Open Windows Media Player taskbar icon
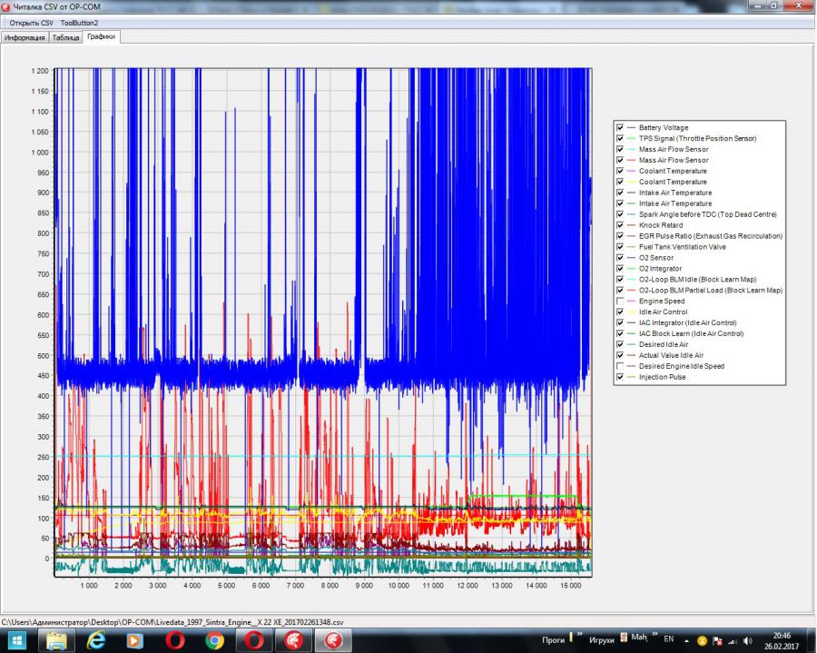The height and width of the screenshot is (653, 817). click(135, 641)
